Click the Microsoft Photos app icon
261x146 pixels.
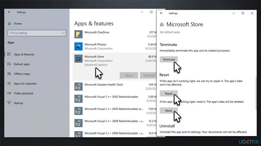tap(78, 46)
